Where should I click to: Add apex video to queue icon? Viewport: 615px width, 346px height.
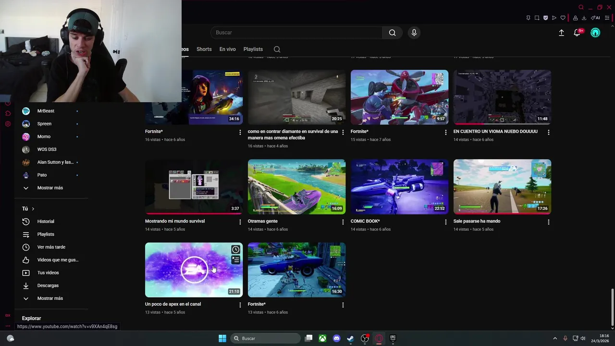point(235,260)
